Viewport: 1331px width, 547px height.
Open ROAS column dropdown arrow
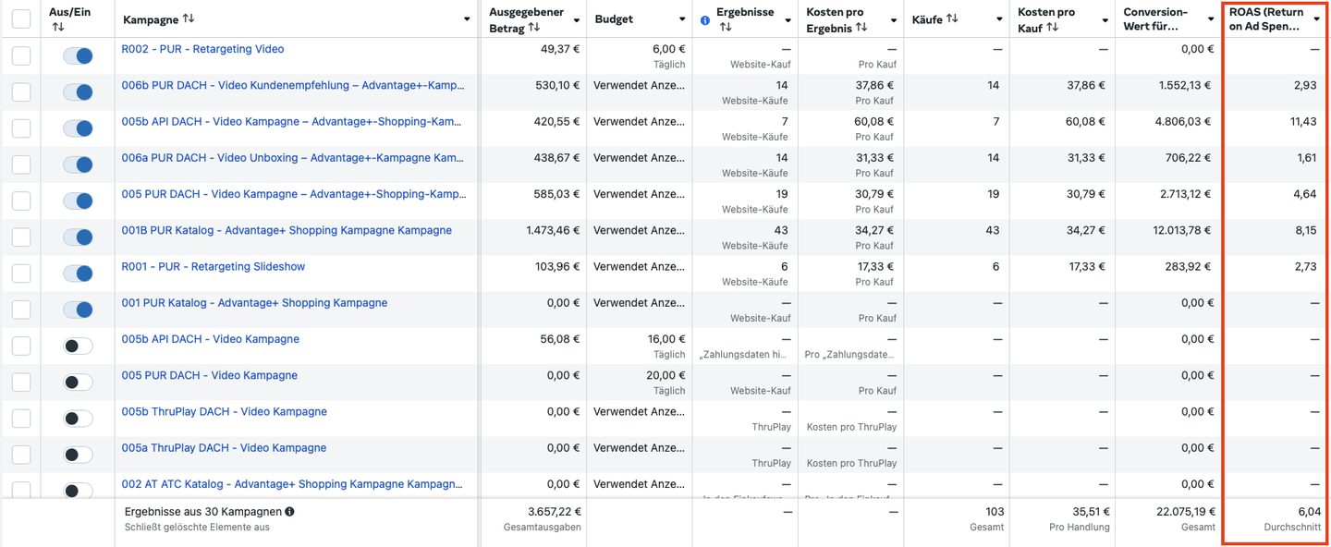(x=1316, y=19)
